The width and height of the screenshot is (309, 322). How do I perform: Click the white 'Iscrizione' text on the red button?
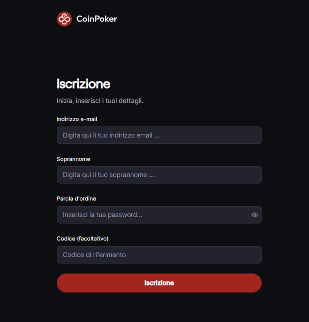(159, 283)
